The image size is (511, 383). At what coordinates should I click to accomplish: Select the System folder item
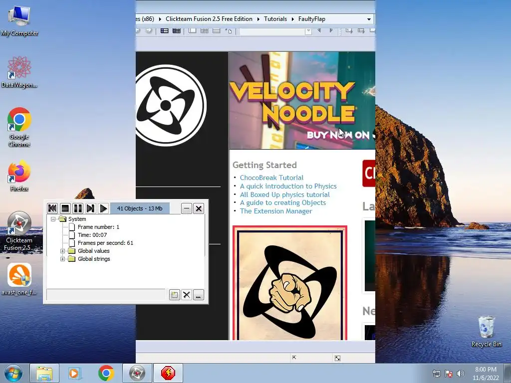point(77,219)
